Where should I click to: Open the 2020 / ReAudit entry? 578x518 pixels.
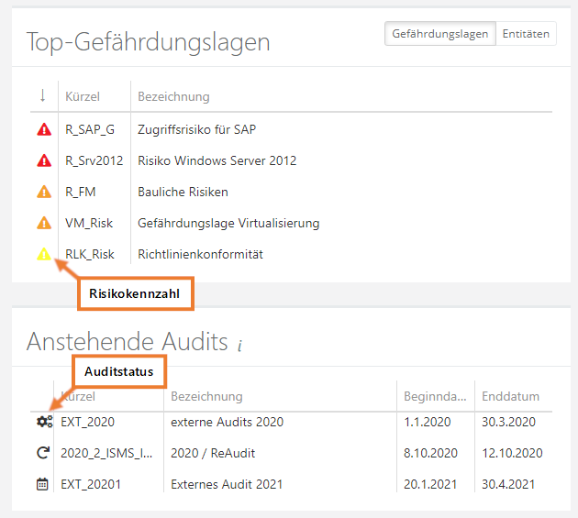213,453
